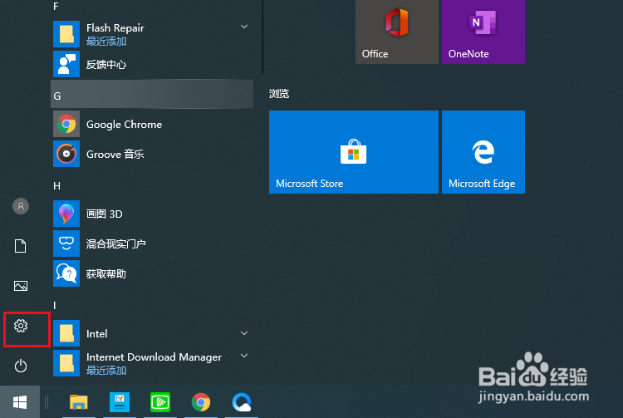Screen dimensions: 623x418
Task: Click the 浏览 tile group title
Action: (279, 94)
